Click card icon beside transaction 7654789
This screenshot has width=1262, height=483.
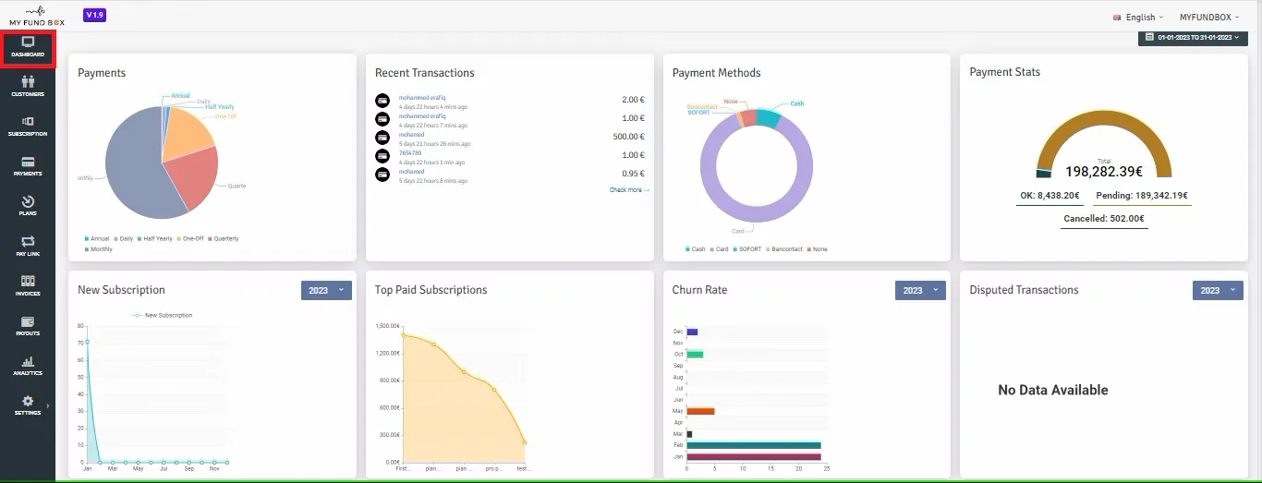pos(382,155)
